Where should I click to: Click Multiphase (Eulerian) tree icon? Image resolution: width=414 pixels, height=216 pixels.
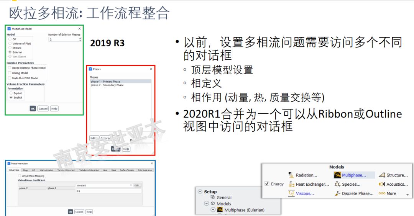tap(220, 209)
